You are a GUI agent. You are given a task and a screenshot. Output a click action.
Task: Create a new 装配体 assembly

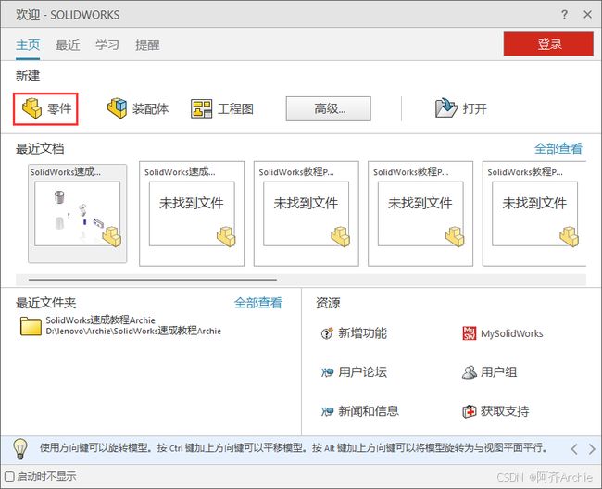[x=138, y=108]
